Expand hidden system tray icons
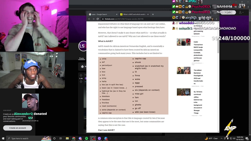 pyautogui.click(x=222, y=138)
